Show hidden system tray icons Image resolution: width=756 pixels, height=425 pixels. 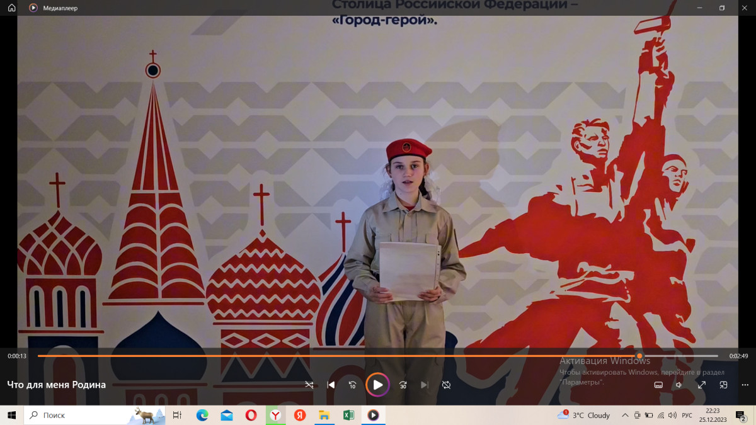(x=625, y=416)
